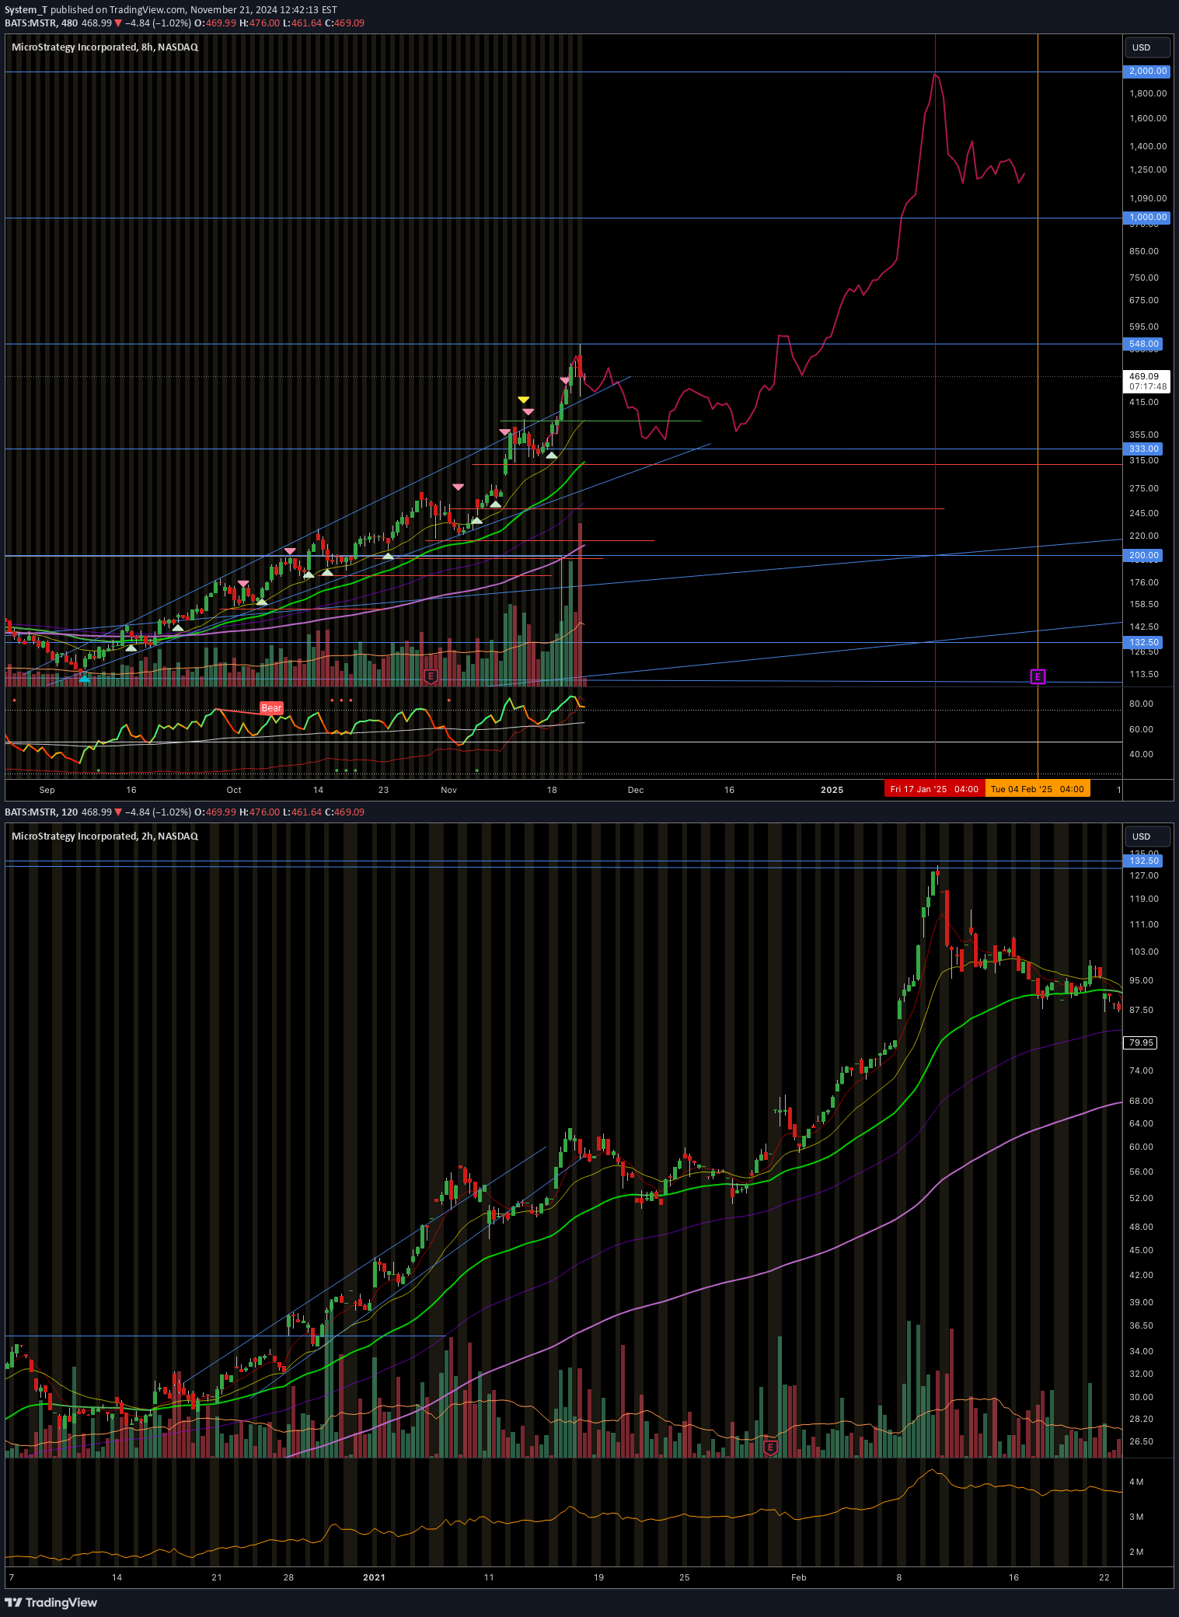Click the red earnings E marker on 8h chart
The width and height of the screenshot is (1179, 1617).
click(x=431, y=676)
